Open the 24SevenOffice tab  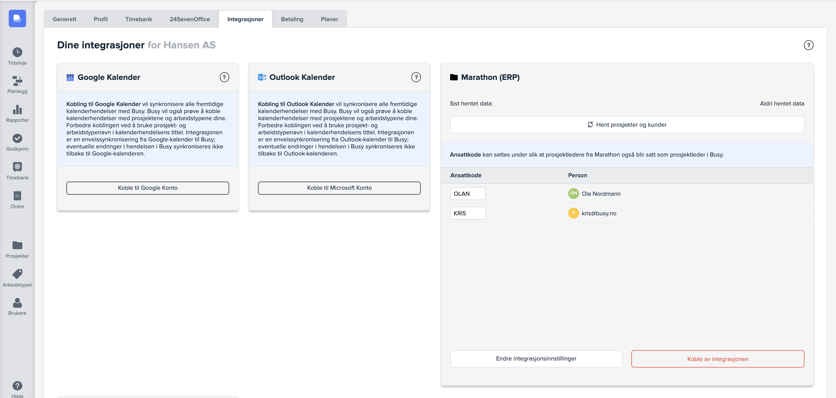(x=189, y=19)
